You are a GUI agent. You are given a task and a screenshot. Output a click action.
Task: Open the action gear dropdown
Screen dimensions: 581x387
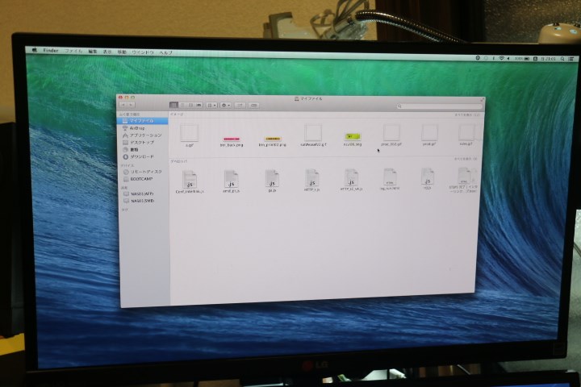point(226,105)
